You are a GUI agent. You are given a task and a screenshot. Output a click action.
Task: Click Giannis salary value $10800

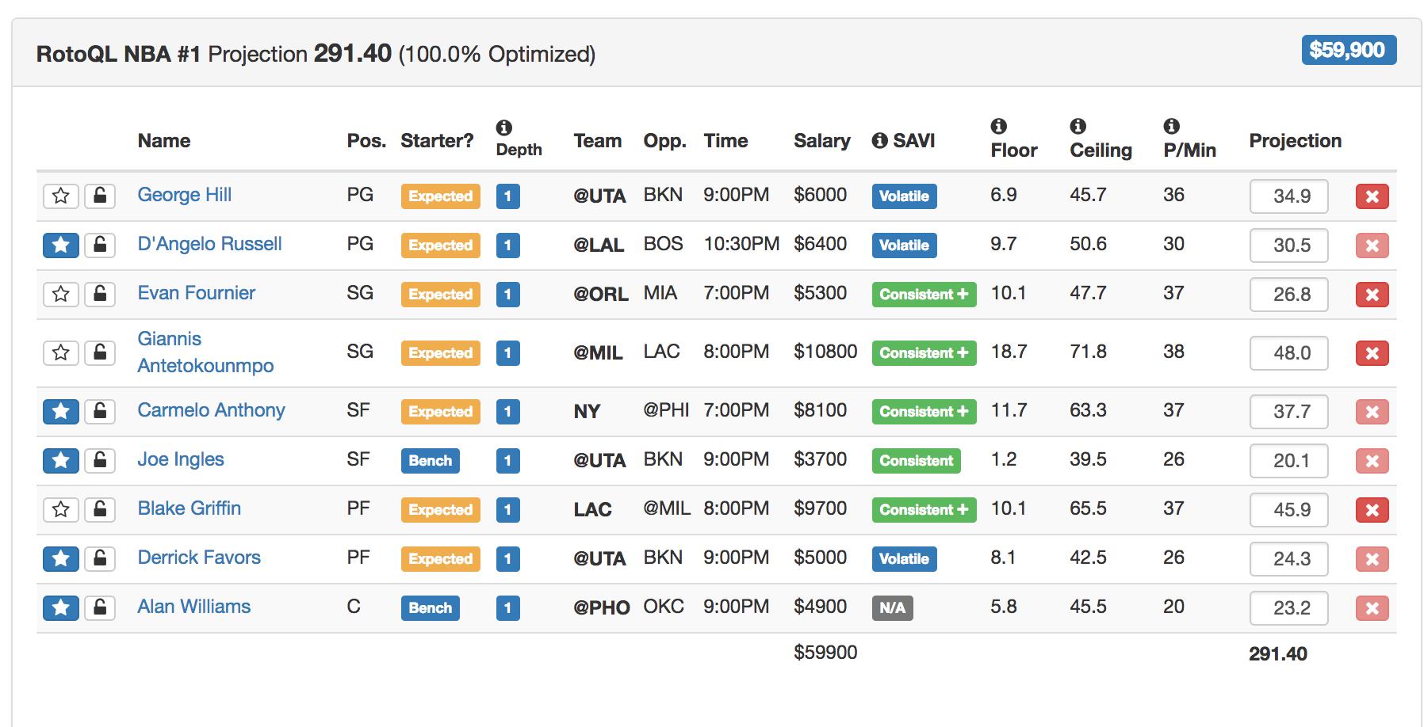(x=825, y=352)
